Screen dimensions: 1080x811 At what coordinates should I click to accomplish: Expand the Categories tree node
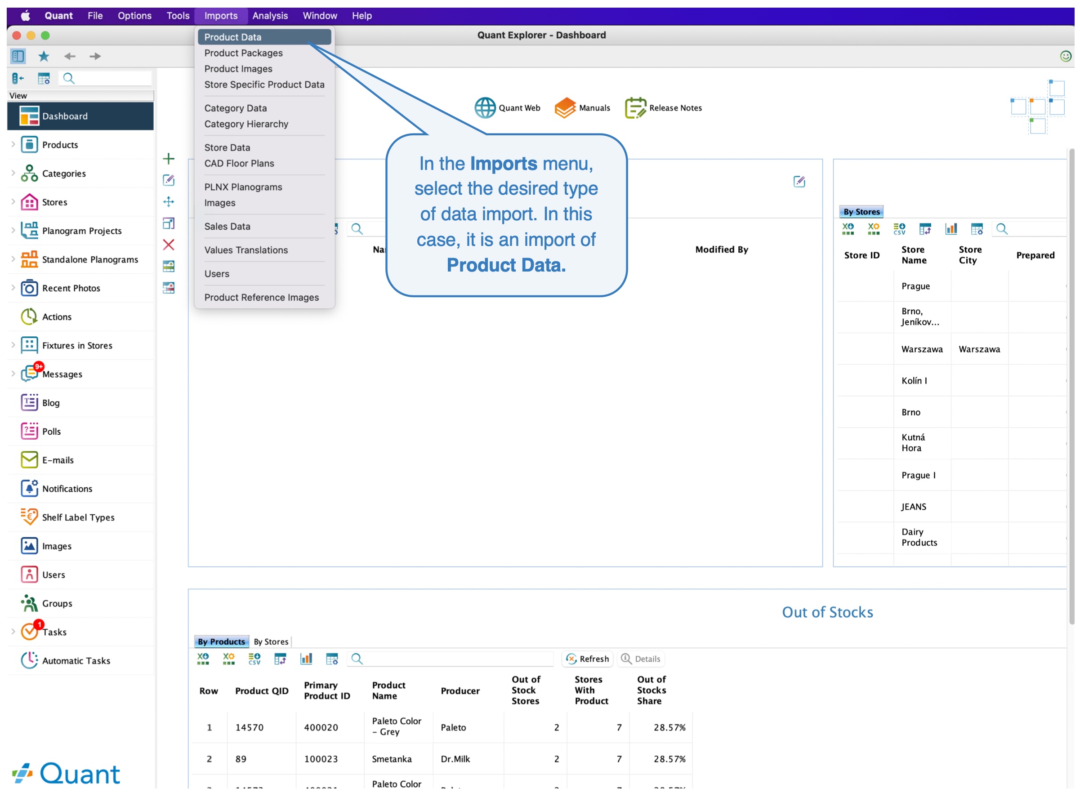point(13,173)
